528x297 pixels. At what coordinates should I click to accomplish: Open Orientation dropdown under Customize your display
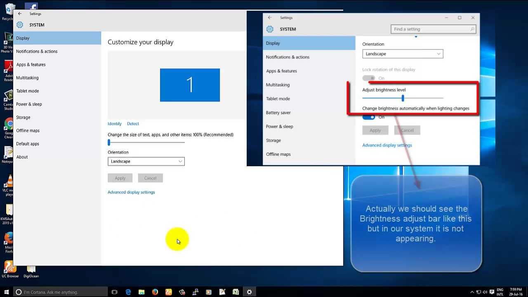pos(146,161)
